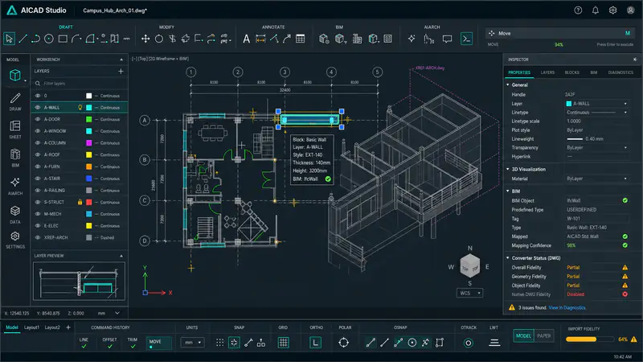This screenshot has width=643, height=362.
Task: Select the Rectangle draw tool
Action: point(63,39)
